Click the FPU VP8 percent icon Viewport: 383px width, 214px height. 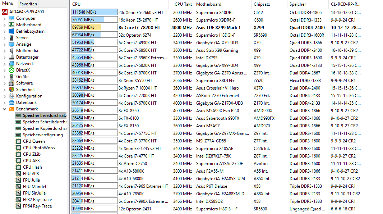click(x=18, y=174)
